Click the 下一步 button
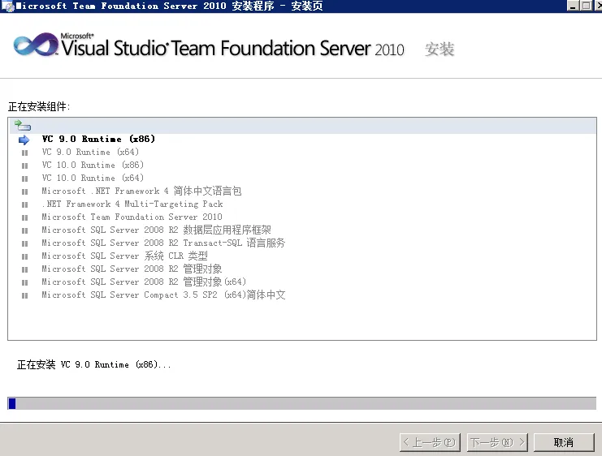602x456 pixels. 497,442
